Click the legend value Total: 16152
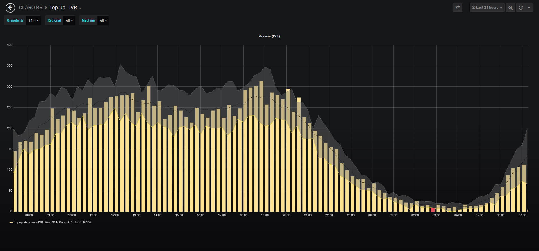Image resolution: width=539 pixels, height=251 pixels. (83, 222)
